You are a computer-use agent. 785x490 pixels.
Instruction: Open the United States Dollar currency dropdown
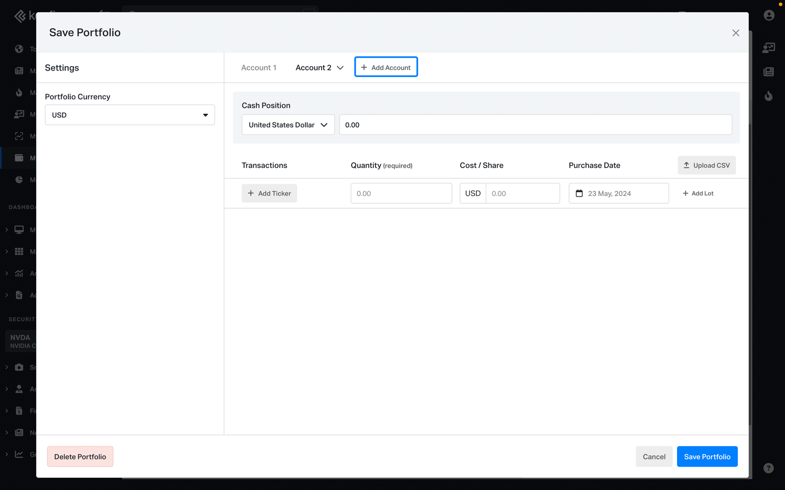coord(288,125)
